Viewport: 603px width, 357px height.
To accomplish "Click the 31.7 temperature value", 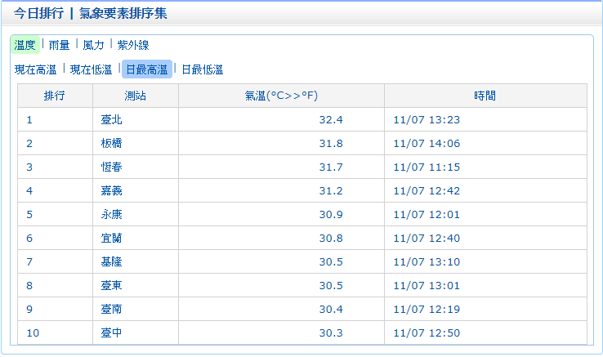I will (331, 167).
